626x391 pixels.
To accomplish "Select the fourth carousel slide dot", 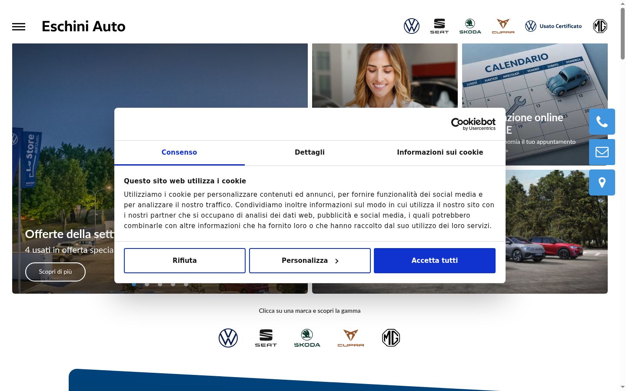I will click(x=173, y=285).
